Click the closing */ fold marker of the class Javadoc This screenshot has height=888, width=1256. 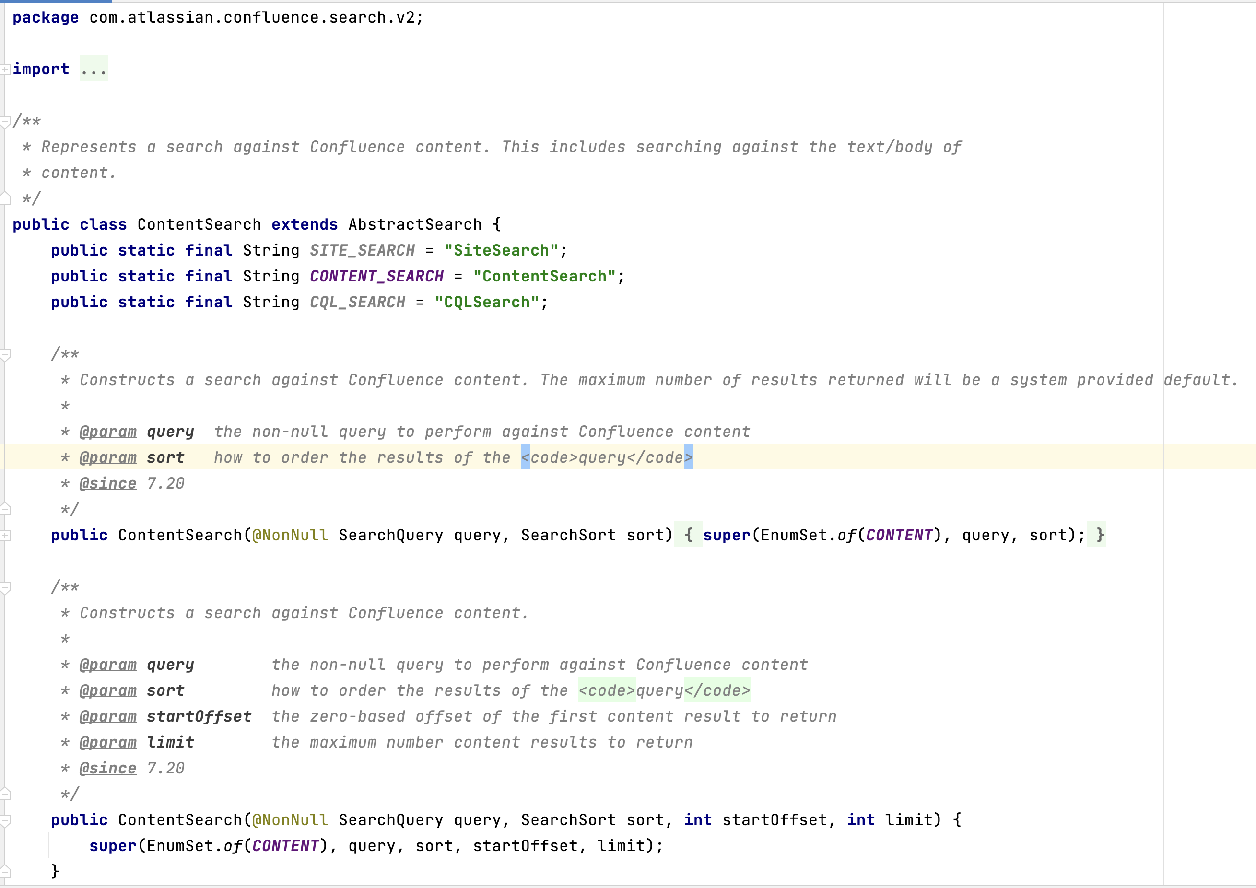coord(5,198)
